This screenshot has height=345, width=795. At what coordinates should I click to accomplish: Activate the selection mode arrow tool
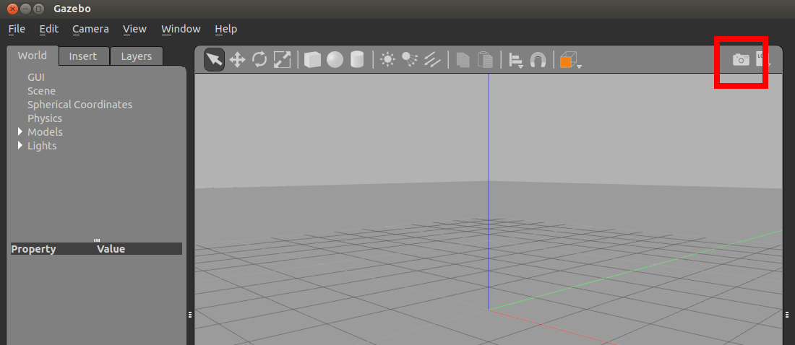coord(214,60)
